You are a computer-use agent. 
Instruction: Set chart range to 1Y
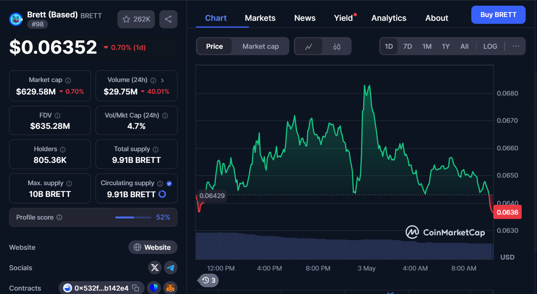pyautogui.click(x=446, y=46)
